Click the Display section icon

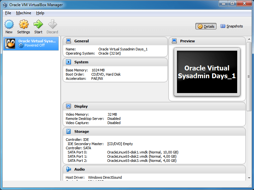tap(69, 106)
